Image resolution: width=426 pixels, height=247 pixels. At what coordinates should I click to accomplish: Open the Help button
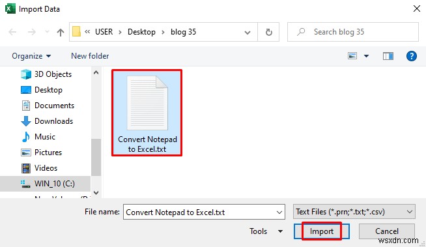coord(411,56)
